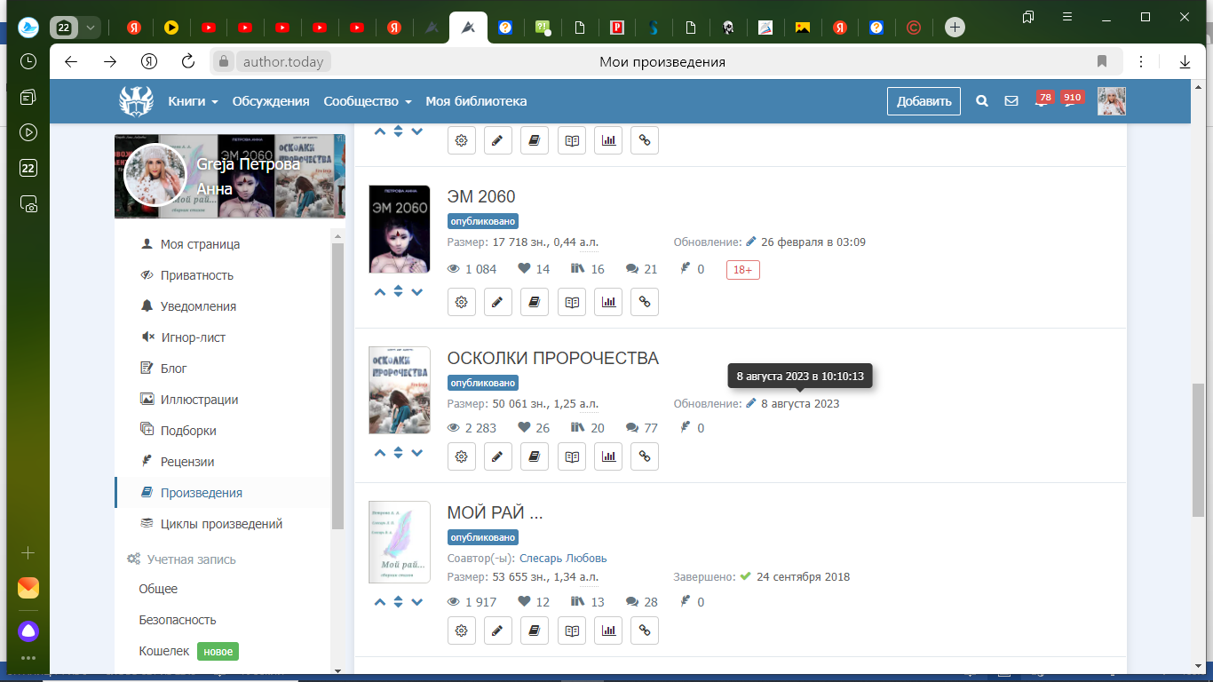Screen dimensions: 1213x682
Task: Open settings gear for ОСКОЛКИ ПРОРОЧЕСТВА
Action: 462,456
